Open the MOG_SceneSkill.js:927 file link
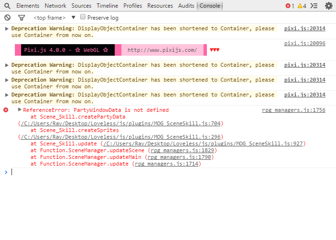The height and width of the screenshot is (240, 336). click(x=203, y=144)
